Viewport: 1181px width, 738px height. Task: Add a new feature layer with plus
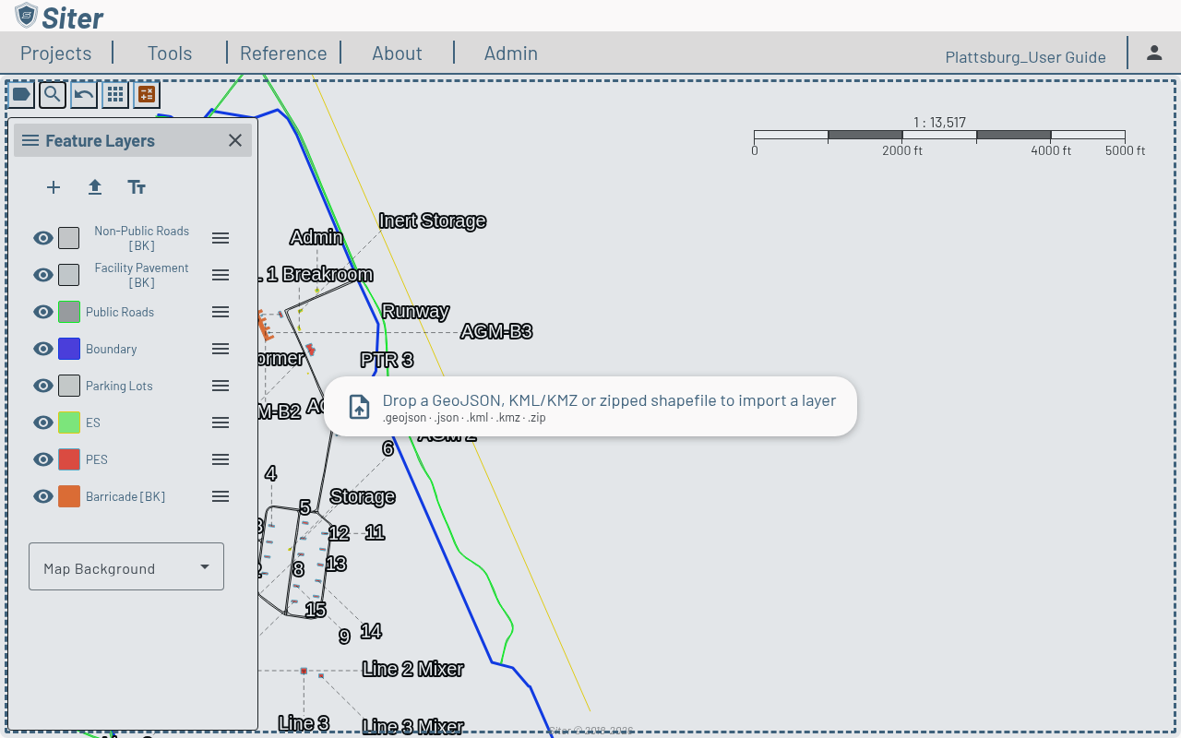[54, 187]
